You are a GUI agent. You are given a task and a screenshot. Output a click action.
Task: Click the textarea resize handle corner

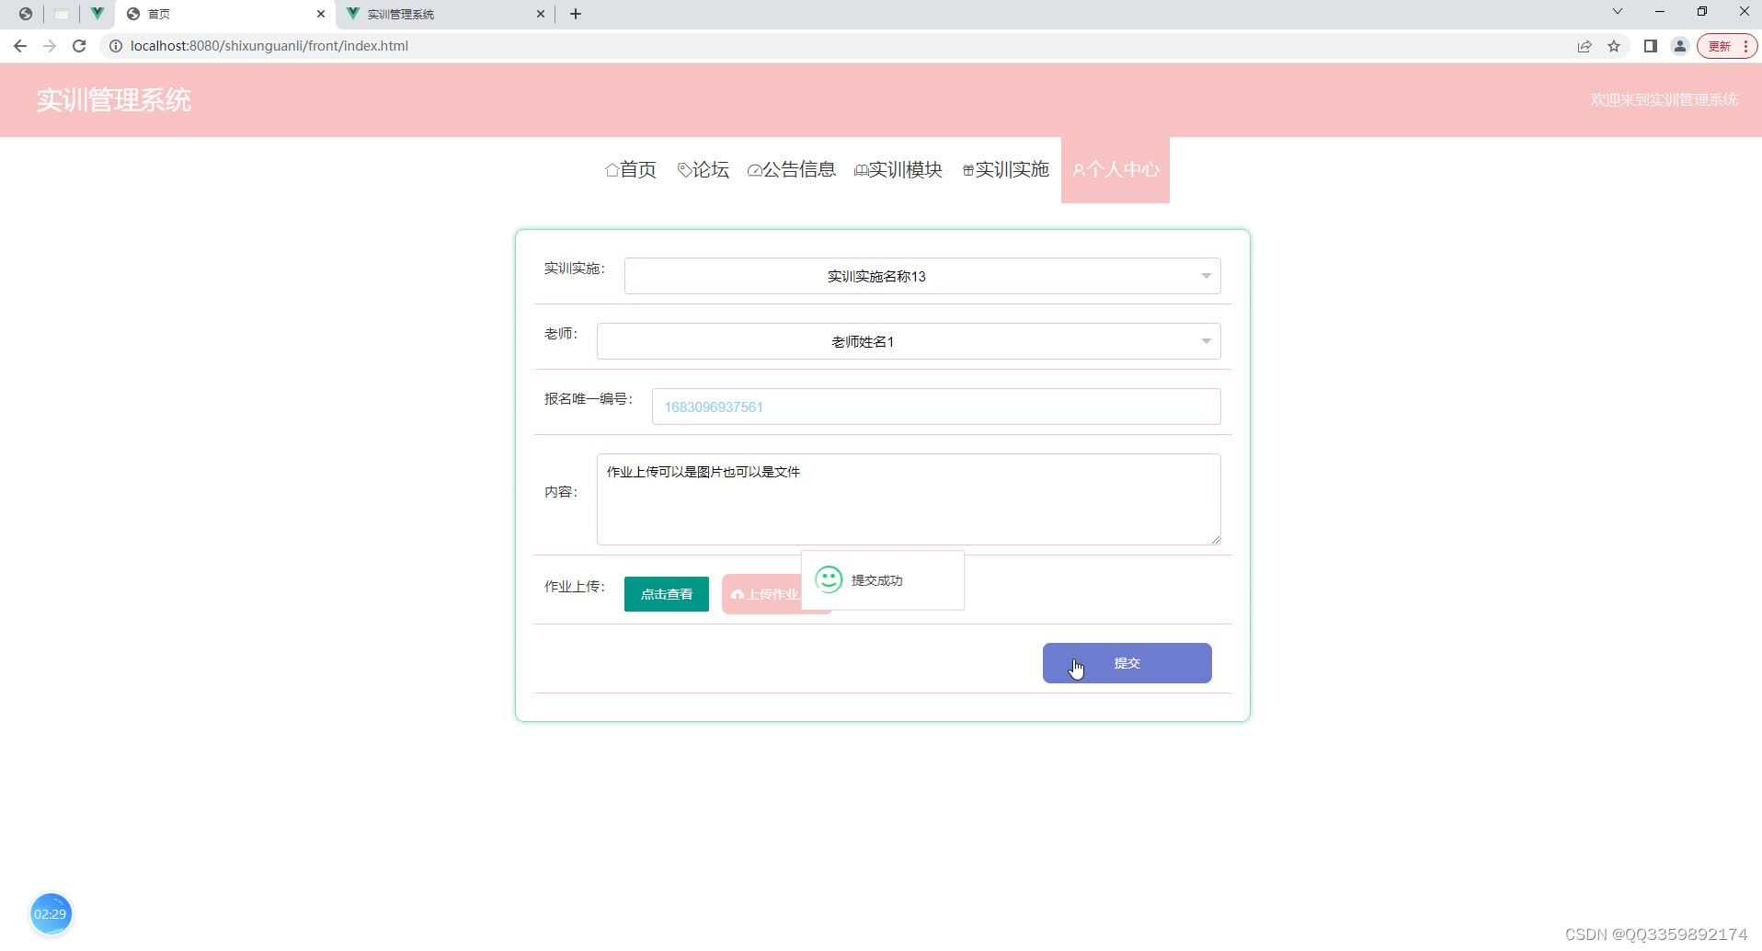click(x=1215, y=539)
